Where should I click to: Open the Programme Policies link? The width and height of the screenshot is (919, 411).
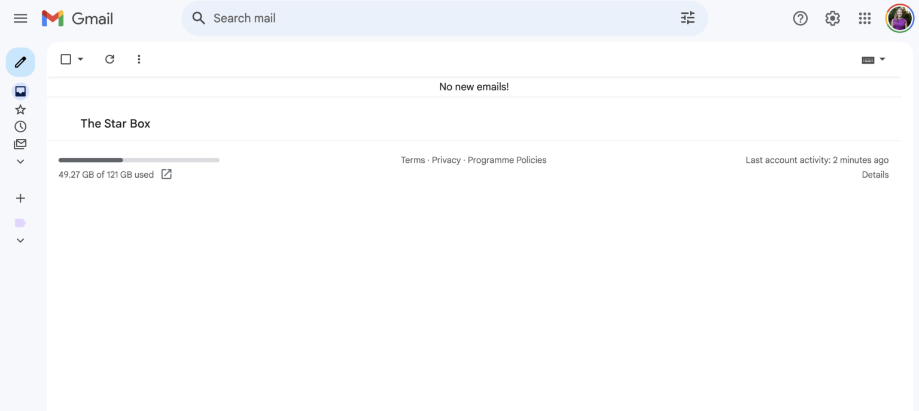click(x=507, y=160)
